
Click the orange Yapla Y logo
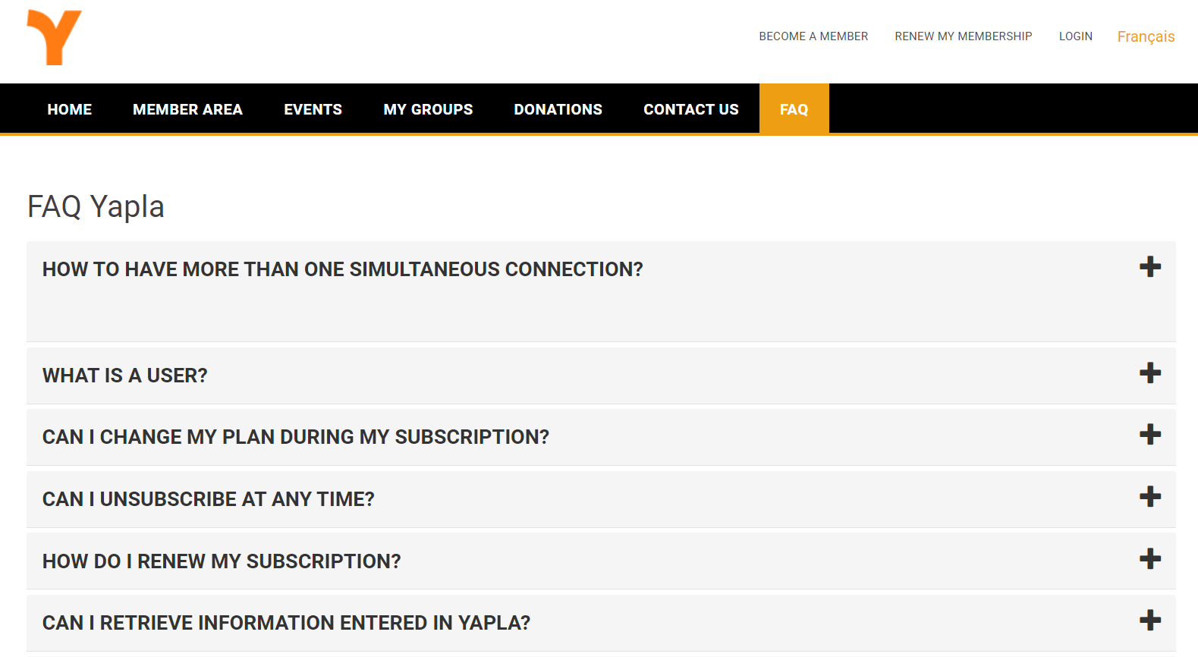54,37
